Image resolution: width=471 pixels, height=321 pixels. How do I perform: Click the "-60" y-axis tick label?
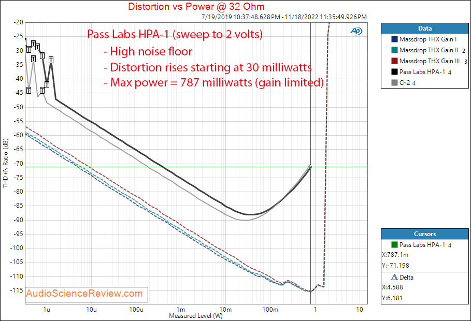[x=18, y=135]
